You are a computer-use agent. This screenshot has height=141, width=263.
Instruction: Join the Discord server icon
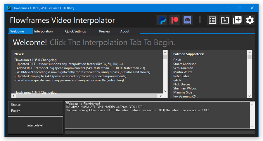click(187, 20)
